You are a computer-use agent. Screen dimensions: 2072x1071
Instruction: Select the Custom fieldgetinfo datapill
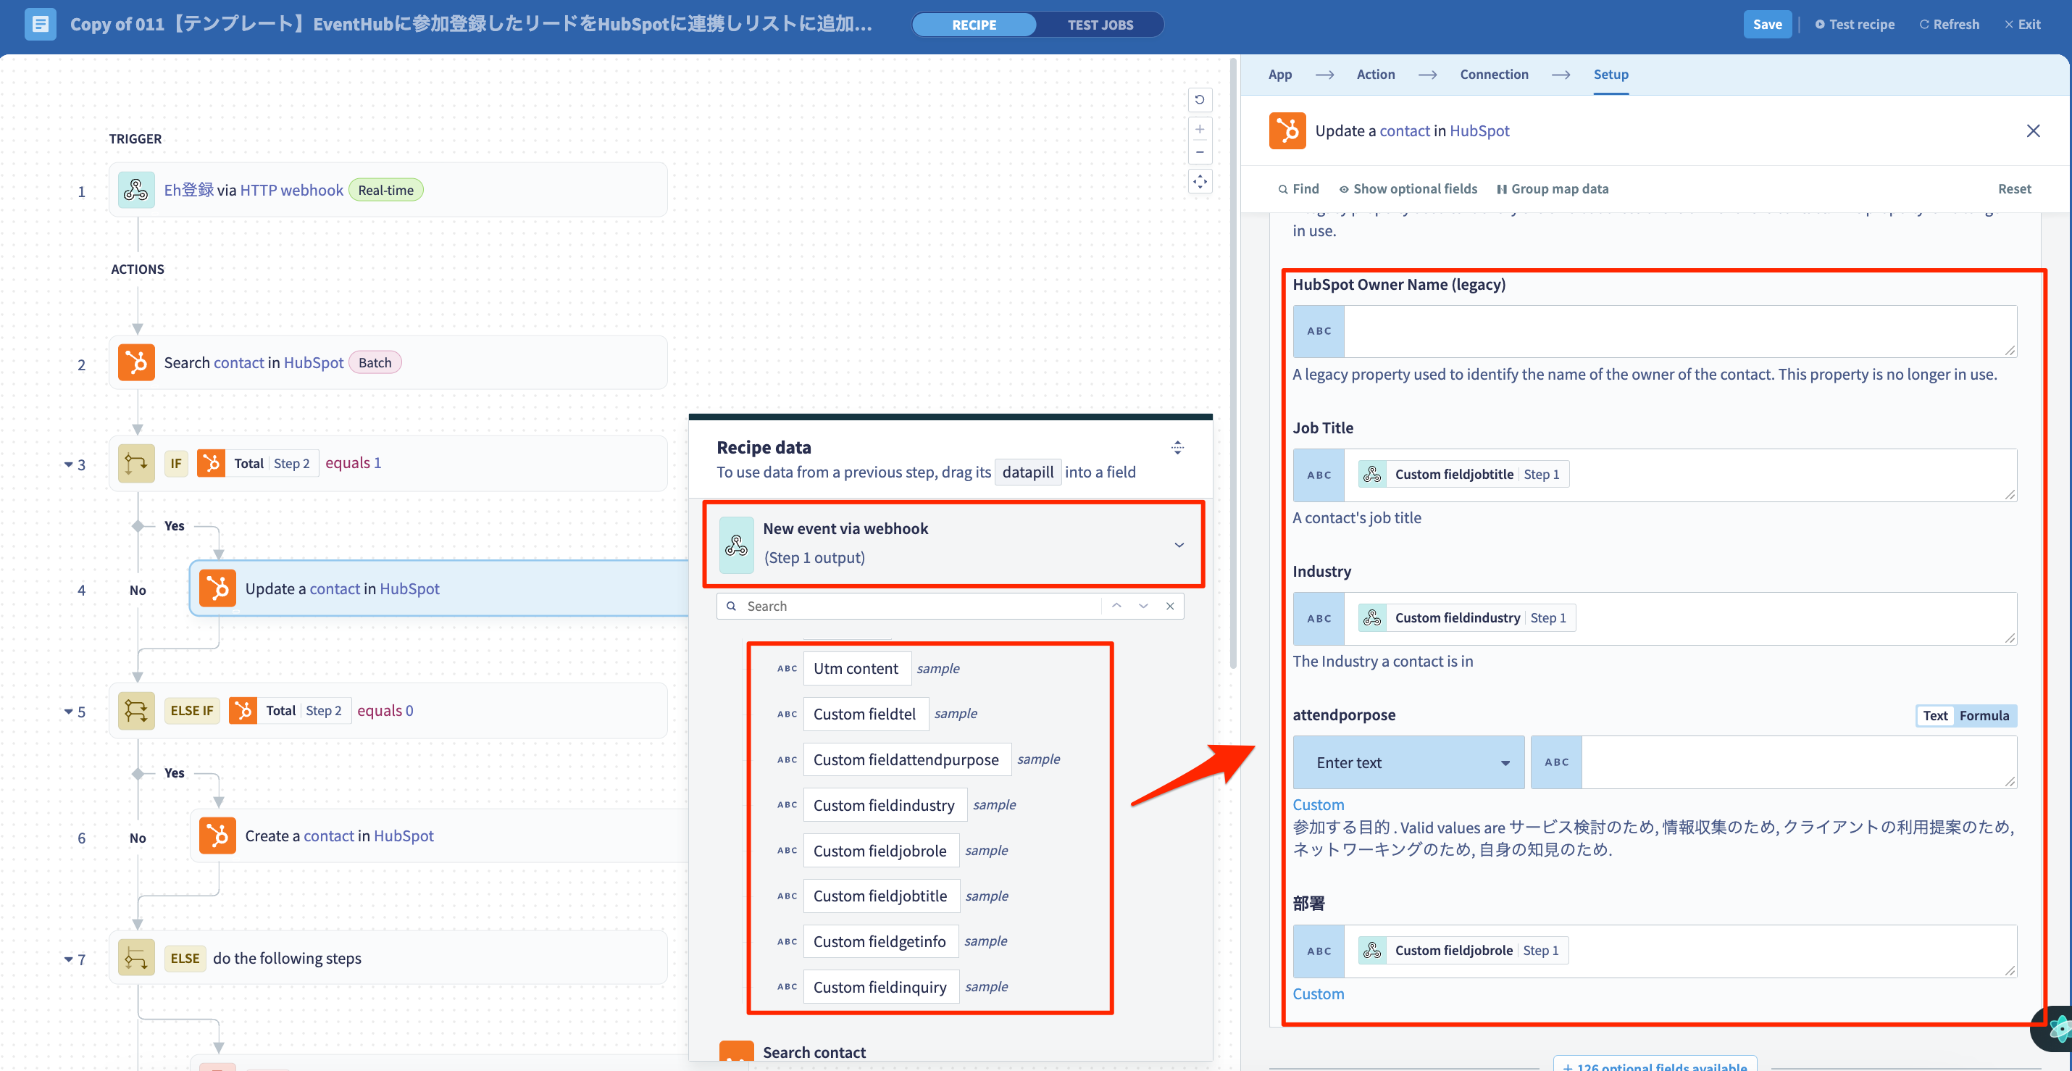[880, 941]
